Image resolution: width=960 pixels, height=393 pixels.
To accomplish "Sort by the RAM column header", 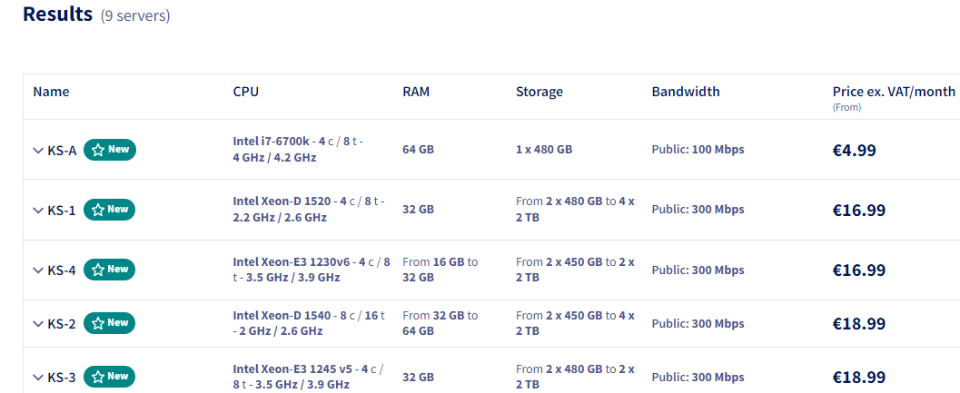I will point(416,92).
